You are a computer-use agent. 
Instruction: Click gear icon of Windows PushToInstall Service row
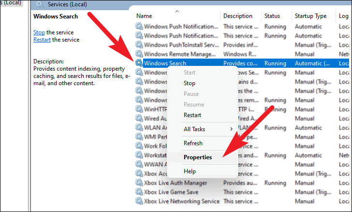(x=139, y=45)
